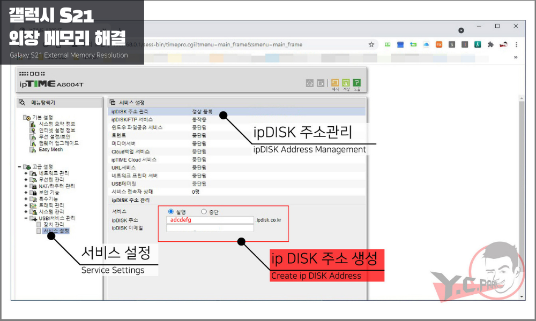This screenshot has width=536, height=321.
Task: Click the 서비스 설정 panel header icon
Action: click(x=113, y=102)
